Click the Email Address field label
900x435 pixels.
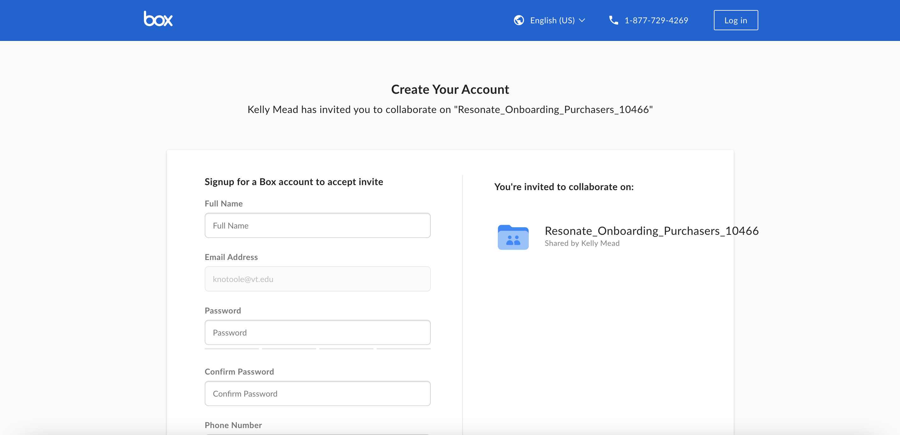pyautogui.click(x=231, y=257)
